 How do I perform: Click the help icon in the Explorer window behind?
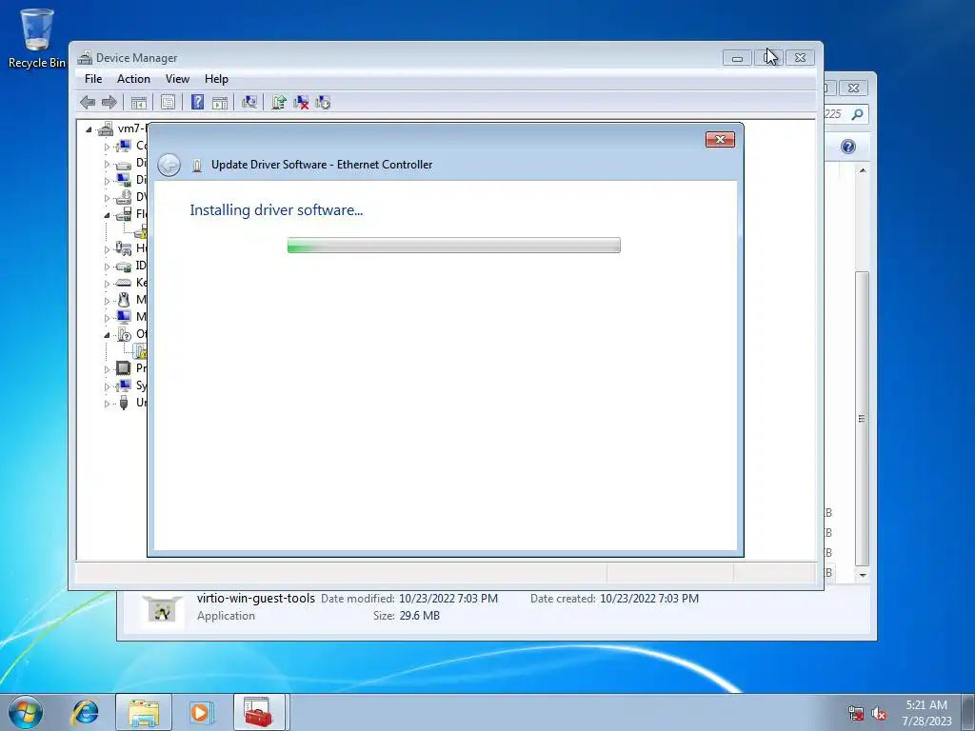[x=847, y=147]
